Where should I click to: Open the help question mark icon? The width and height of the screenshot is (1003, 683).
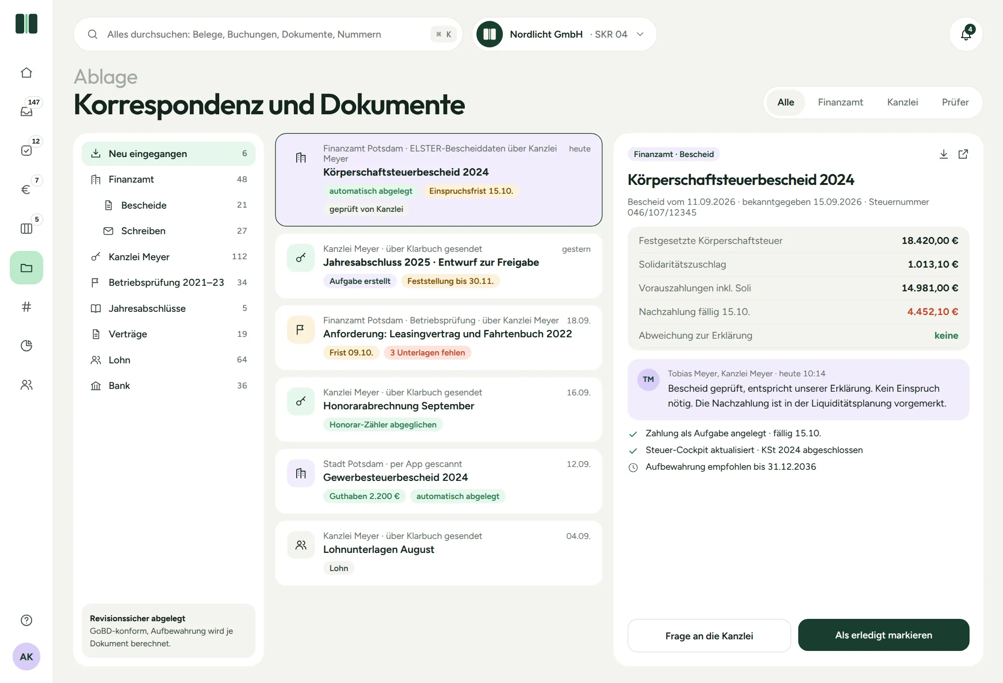(x=26, y=620)
